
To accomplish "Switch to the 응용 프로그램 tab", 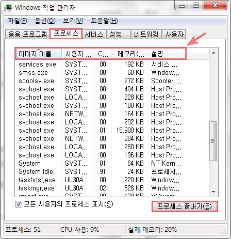I will coord(27,34).
